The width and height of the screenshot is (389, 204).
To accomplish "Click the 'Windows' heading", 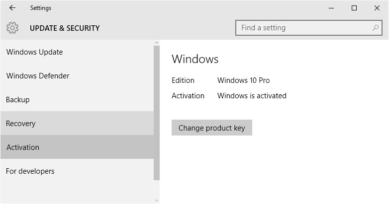I will [x=195, y=59].
